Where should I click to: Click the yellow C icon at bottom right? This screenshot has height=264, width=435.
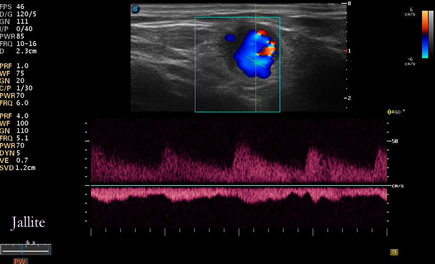[x=394, y=252]
